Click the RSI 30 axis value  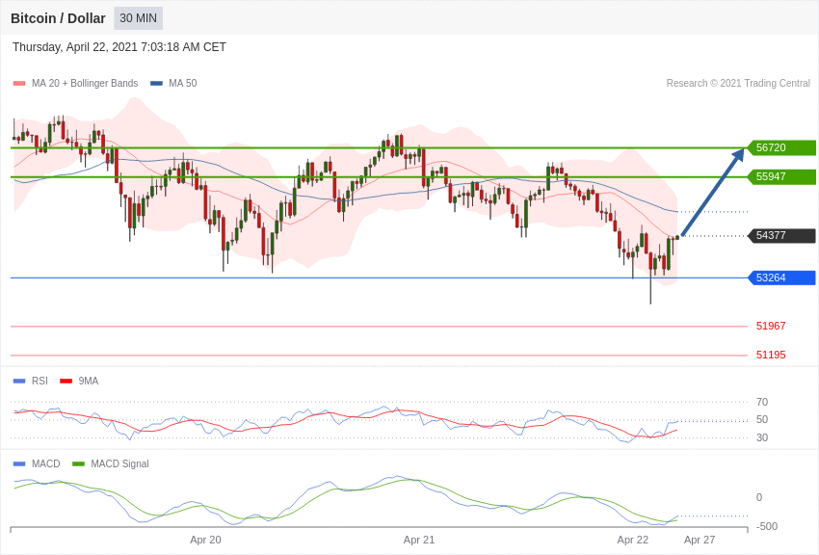click(x=762, y=437)
